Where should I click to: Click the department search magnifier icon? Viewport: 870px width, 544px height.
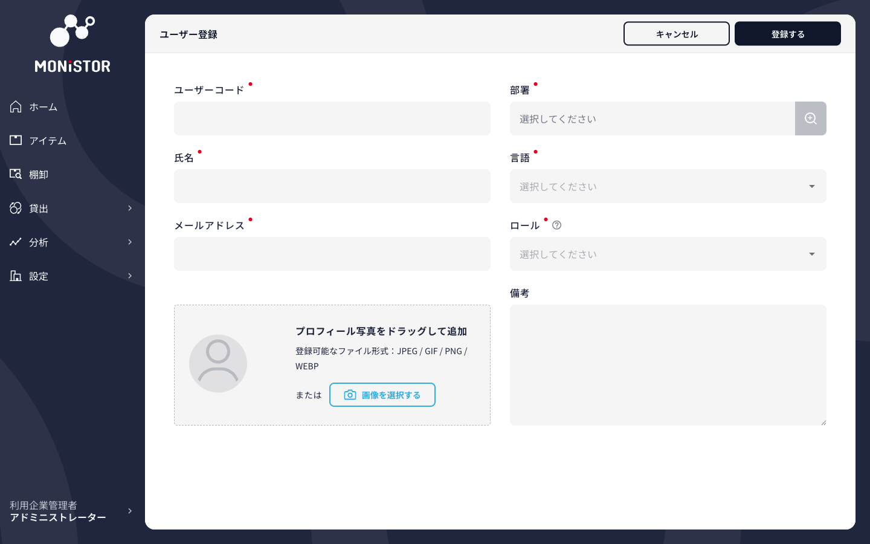point(810,118)
